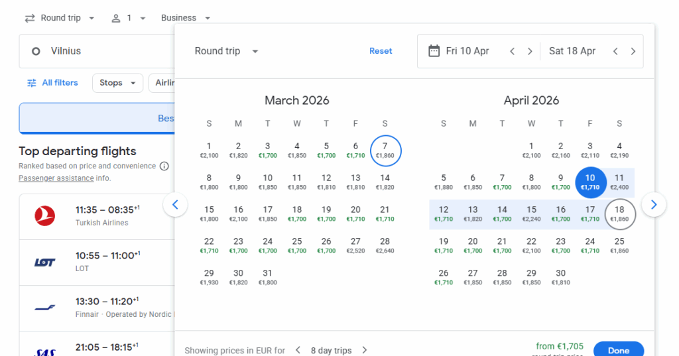Select April 1 priced €2,100

pyautogui.click(x=531, y=150)
